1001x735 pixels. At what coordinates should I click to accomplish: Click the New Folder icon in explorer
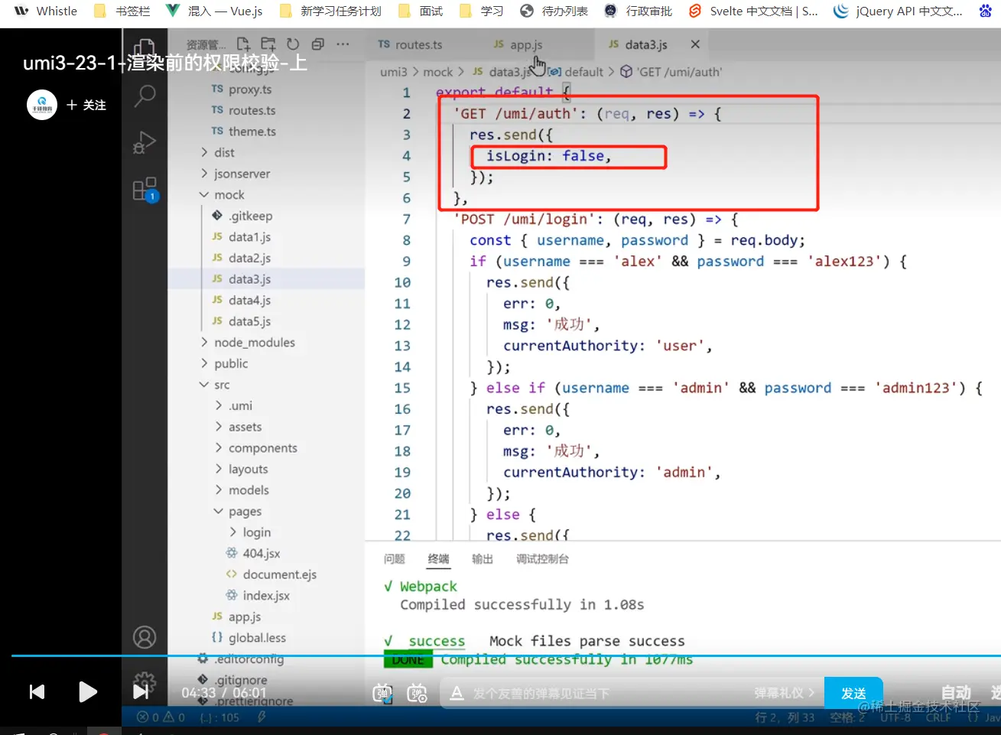click(268, 44)
